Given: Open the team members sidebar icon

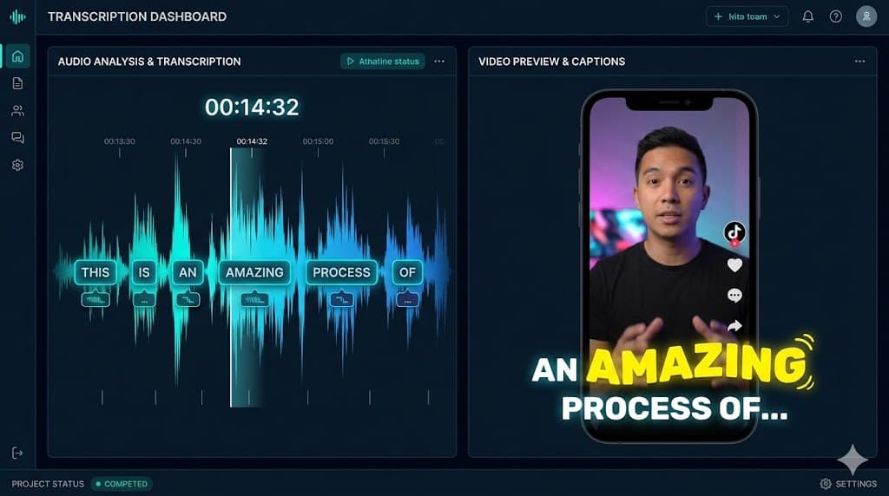Looking at the screenshot, I should (x=17, y=110).
